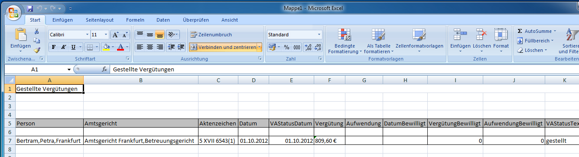
Task: Click the cell borders icon
Action: (x=89, y=47)
